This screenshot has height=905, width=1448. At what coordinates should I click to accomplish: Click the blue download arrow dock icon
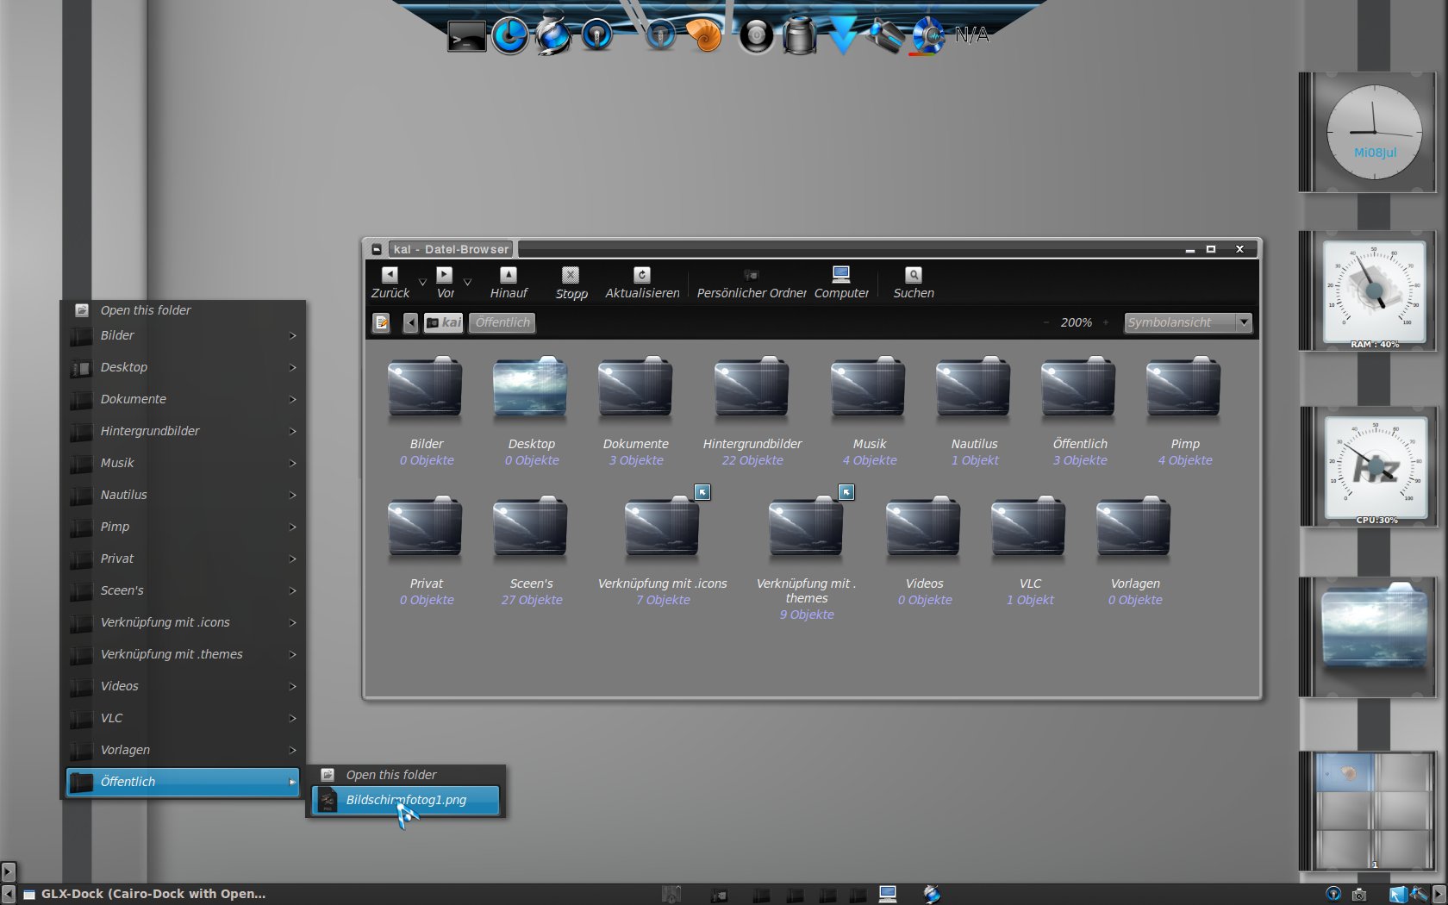tap(842, 36)
